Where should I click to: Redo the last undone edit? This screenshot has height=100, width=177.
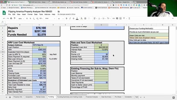8,18
